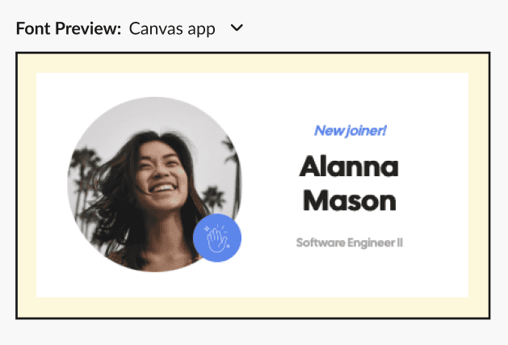The width and height of the screenshot is (508, 345).
Task: Click the New joiner! blue text
Action: 351,131
